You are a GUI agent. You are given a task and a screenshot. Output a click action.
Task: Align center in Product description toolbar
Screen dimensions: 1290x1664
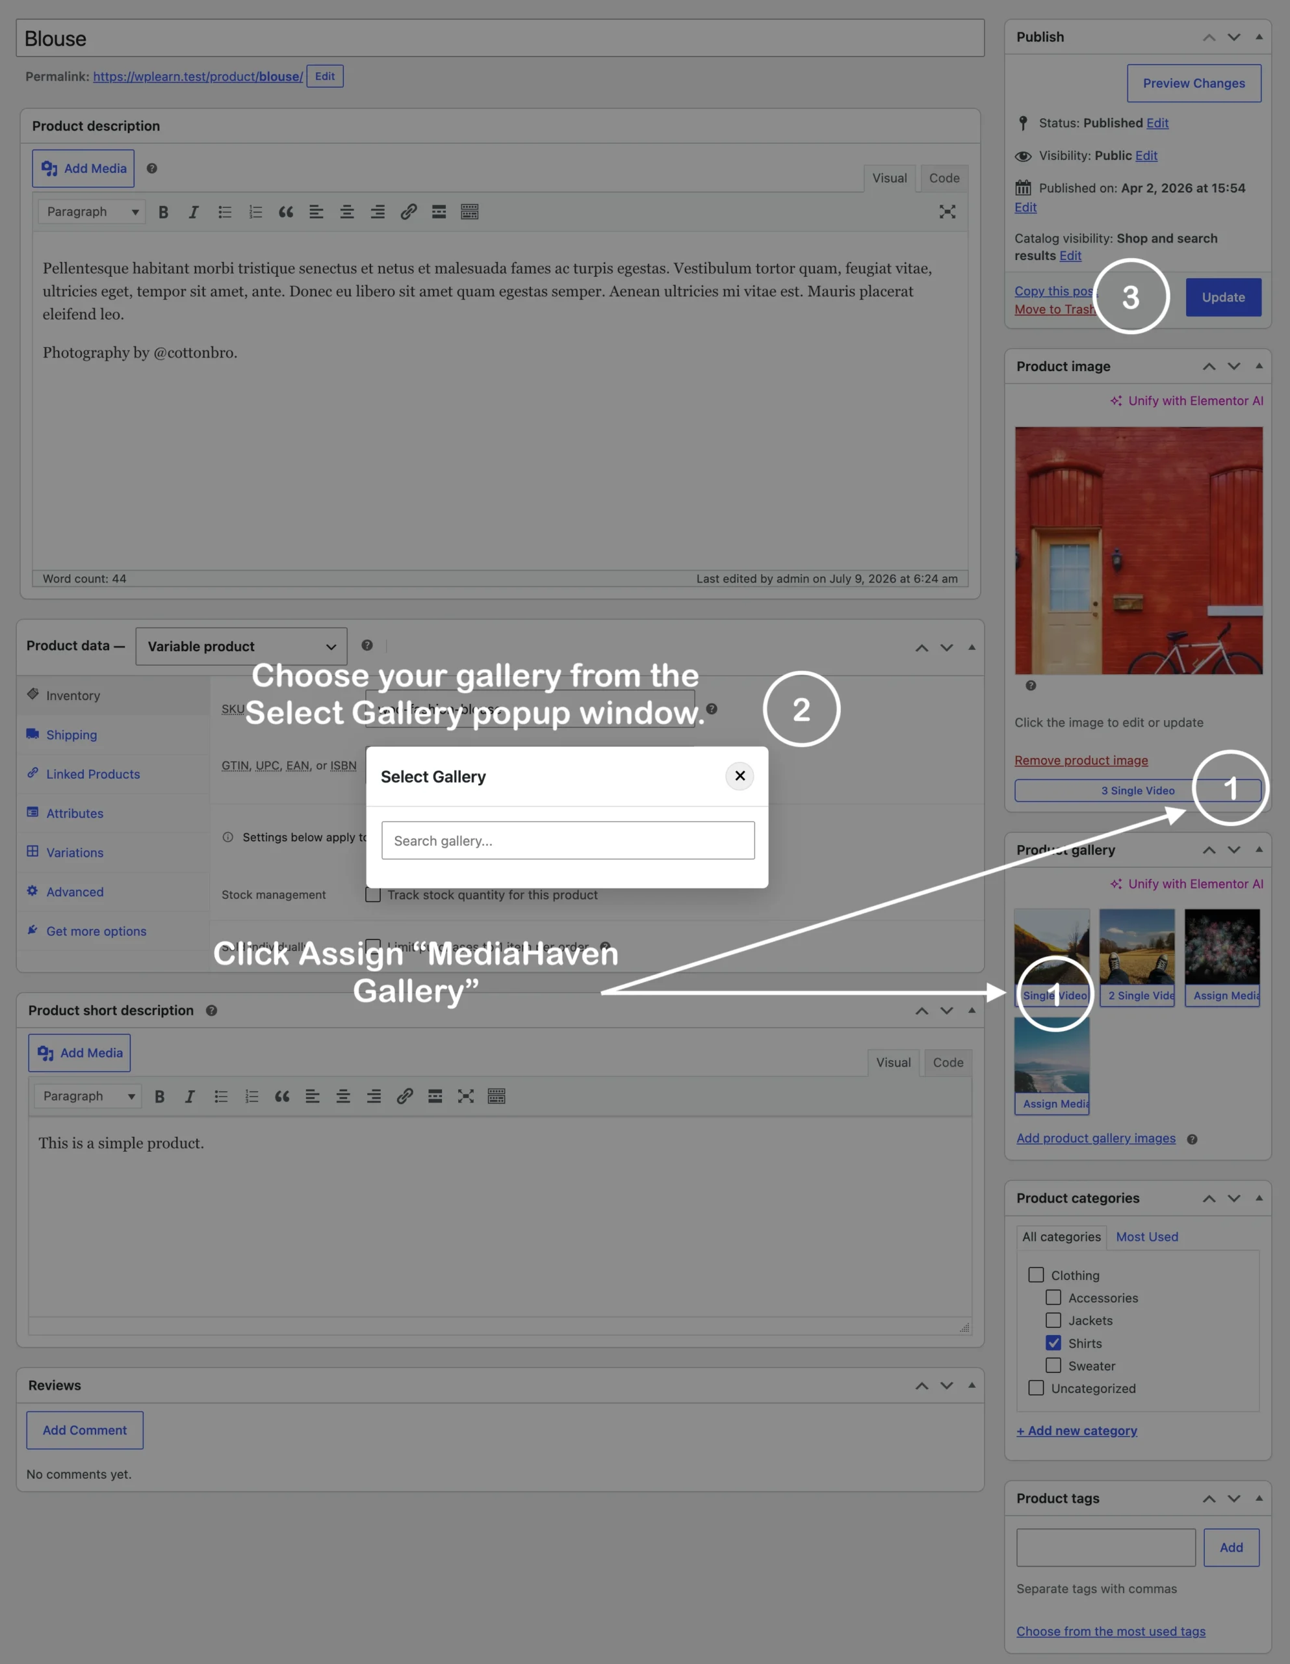click(x=346, y=213)
